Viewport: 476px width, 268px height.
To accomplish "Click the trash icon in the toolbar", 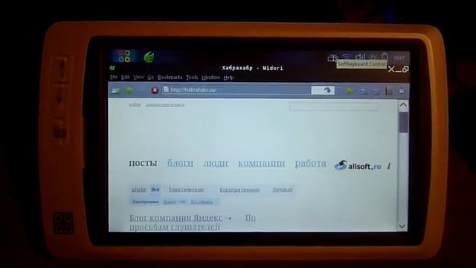I will (x=389, y=91).
